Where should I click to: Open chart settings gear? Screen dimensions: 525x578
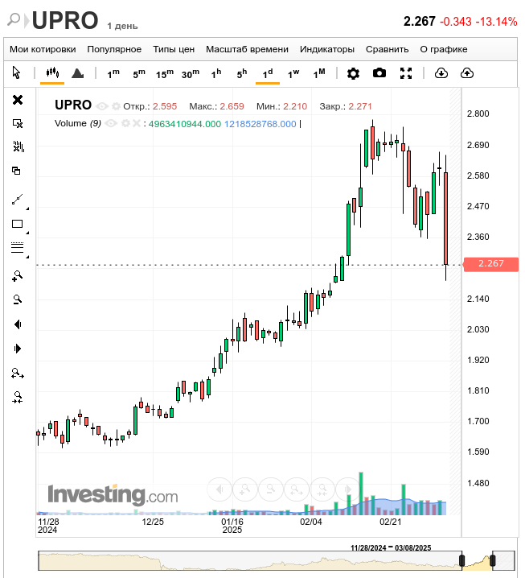point(353,73)
